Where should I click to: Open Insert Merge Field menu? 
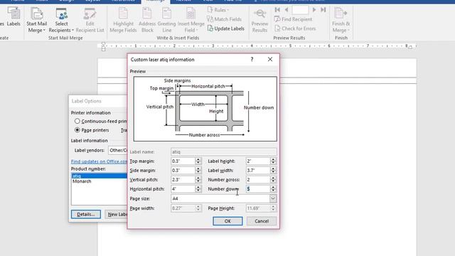click(x=191, y=20)
